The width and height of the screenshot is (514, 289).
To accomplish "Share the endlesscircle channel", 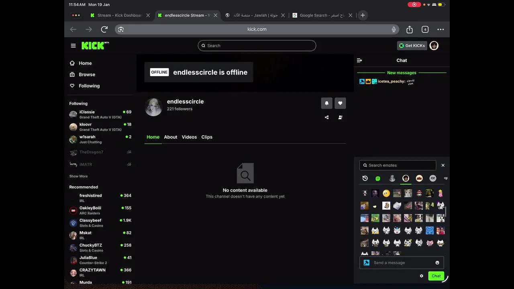I will tap(326, 117).
